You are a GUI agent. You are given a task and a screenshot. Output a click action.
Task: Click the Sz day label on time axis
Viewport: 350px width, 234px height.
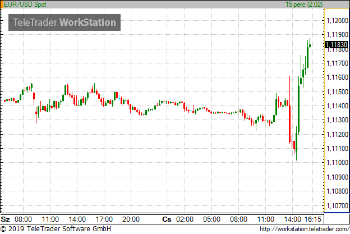point(5,219)
